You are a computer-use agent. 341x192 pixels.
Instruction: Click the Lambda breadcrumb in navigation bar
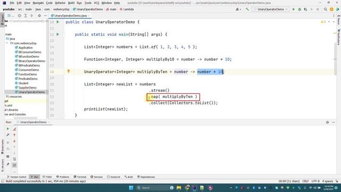(127, 10)
